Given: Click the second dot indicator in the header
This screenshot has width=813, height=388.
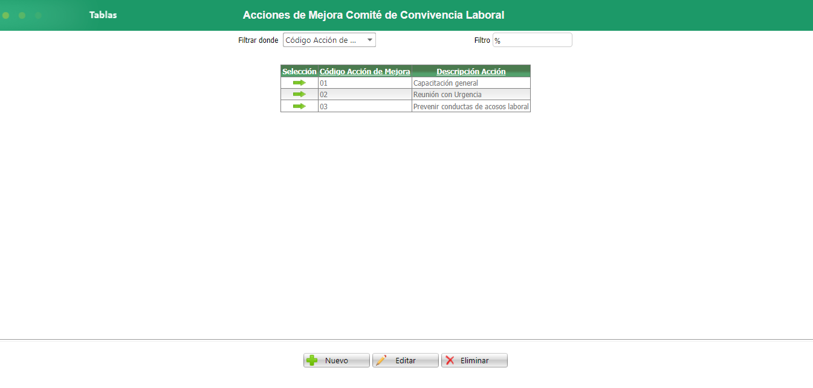Looking at the screenshot, I should pos(22,15).
